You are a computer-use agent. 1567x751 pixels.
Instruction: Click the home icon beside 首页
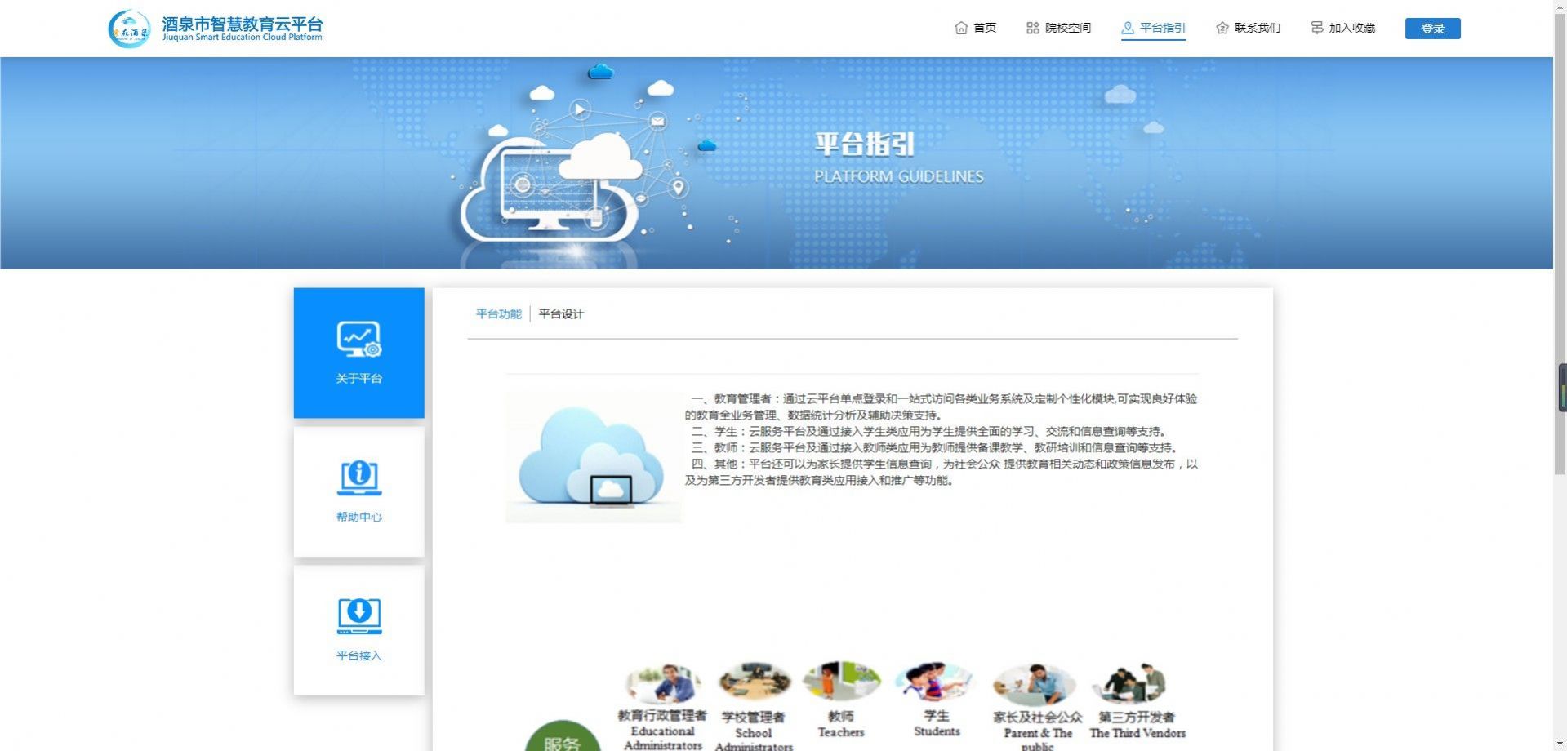[x=961, y=28]
